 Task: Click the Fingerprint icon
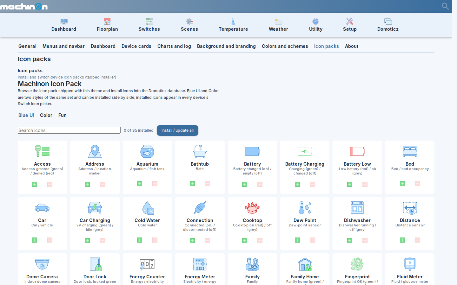point(357,264)
